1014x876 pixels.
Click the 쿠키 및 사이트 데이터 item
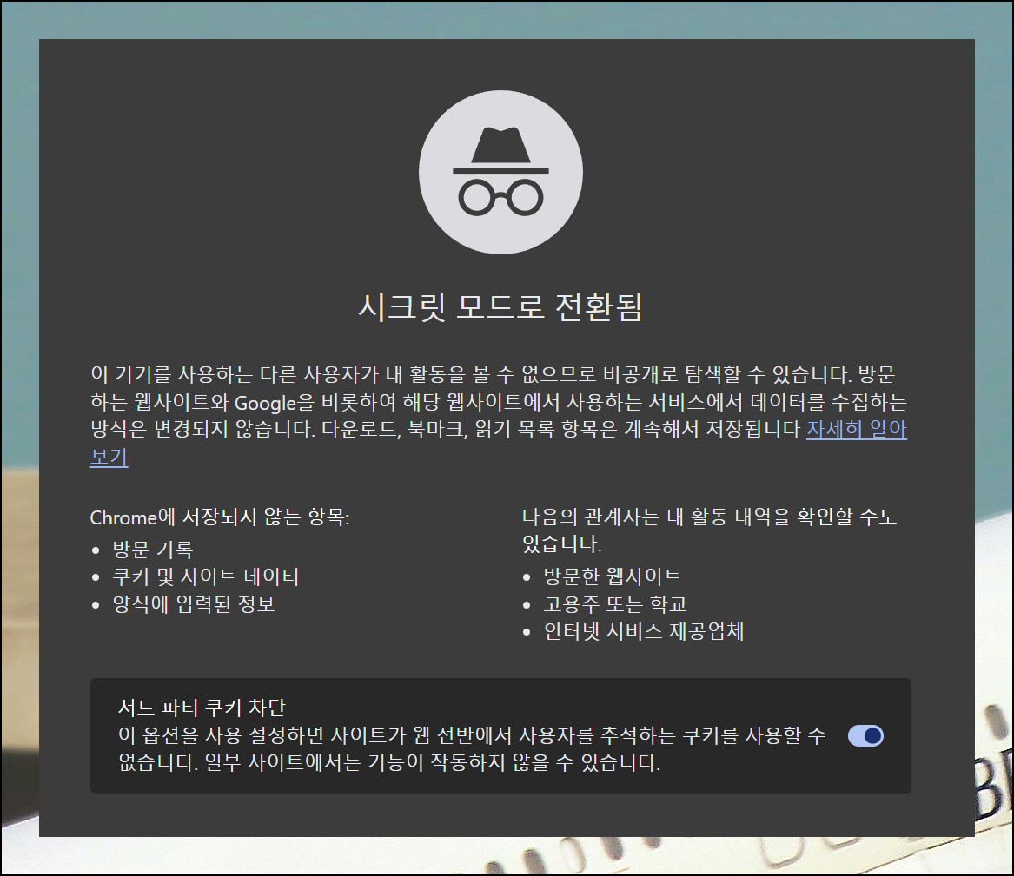click(x=206, y=576)
